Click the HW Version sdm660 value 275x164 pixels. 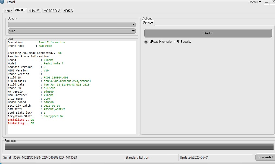pos(49,91)
